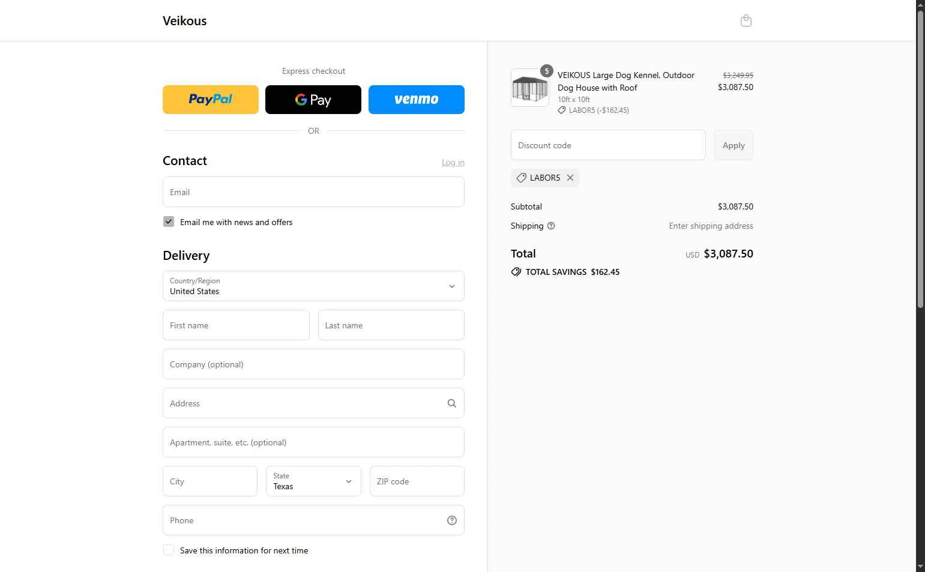
Task: Click the 10ft x 10ft variant text
Action: (x=574, y=100)
